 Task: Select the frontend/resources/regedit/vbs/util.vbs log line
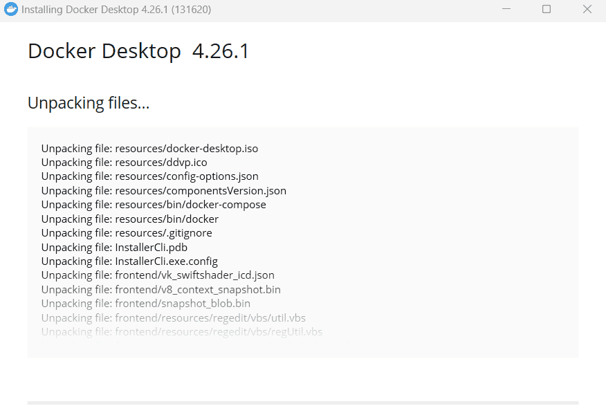pos(174,317)
